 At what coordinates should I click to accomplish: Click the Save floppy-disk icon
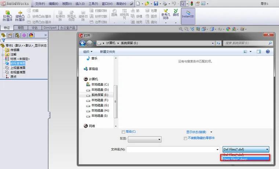click(x=156, y=3)
